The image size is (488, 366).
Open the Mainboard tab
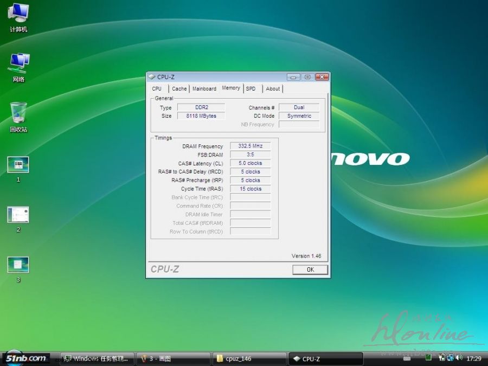coord(204,89)
